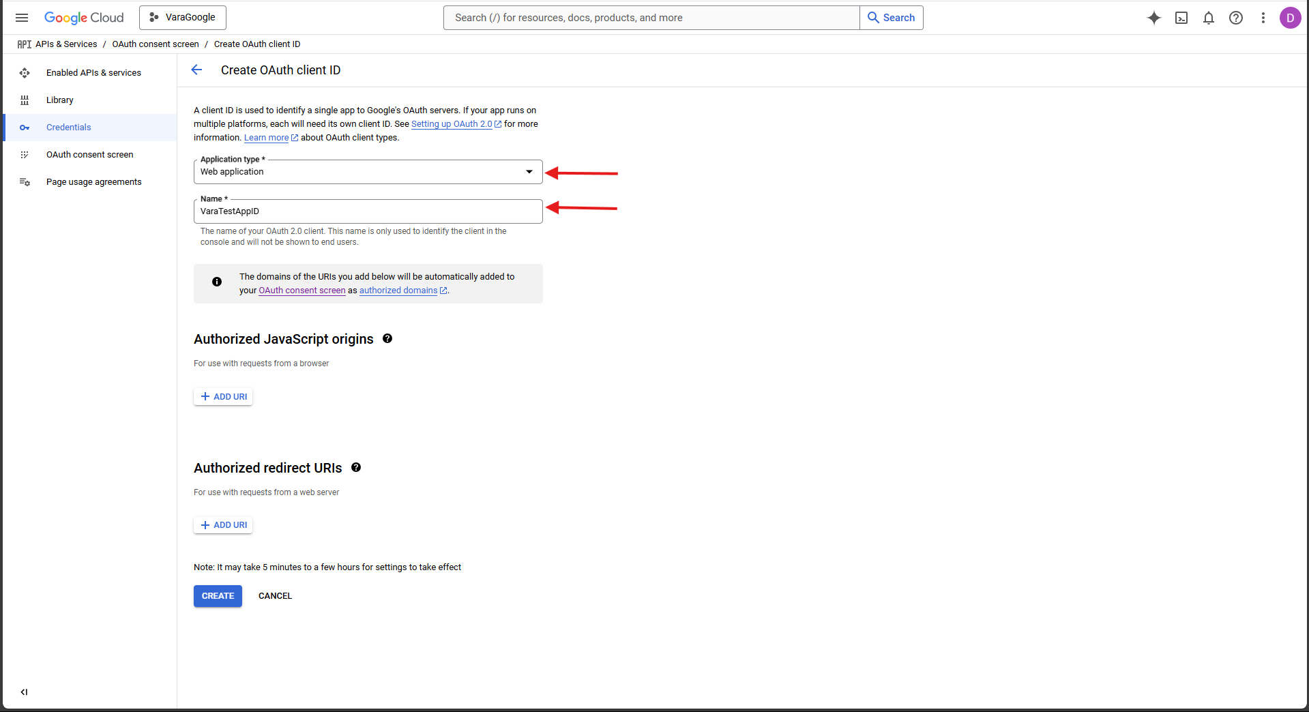The width and height of the screenshot is (1309, 712).
Task: Click the external-link icon after OAuth 2.0
Action: pyautogui.click(x=498, y=124)
